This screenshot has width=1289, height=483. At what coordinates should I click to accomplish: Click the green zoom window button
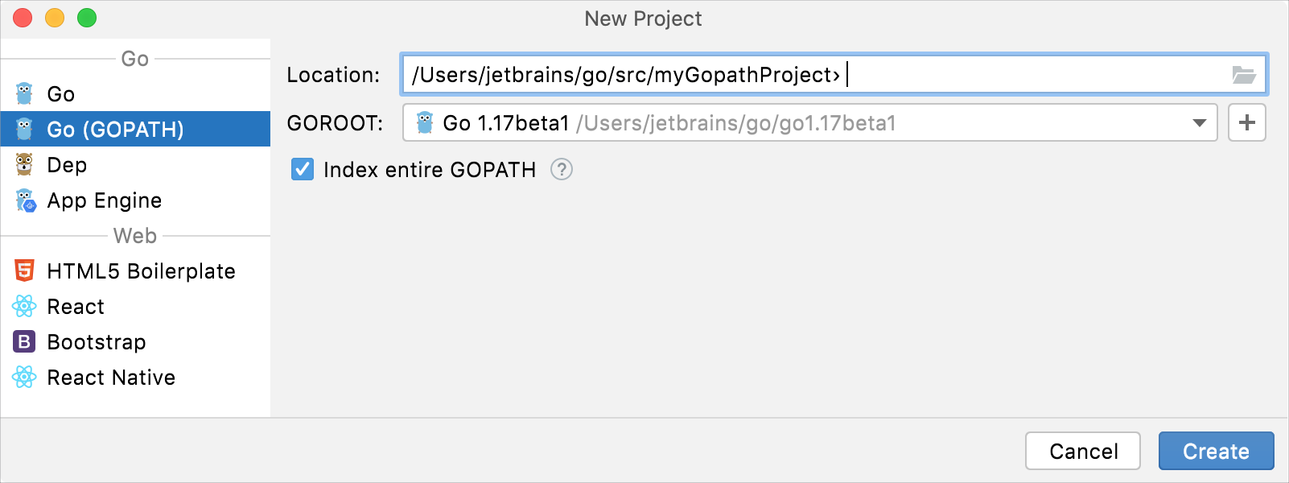coord(87,18)
